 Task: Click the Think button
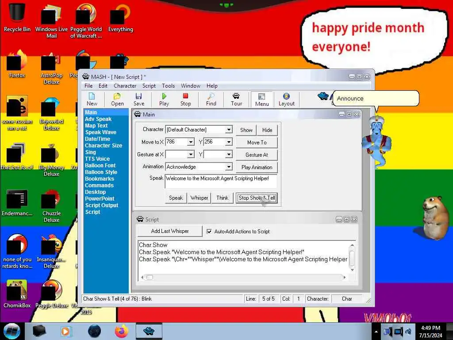click(x=222, y=198)
